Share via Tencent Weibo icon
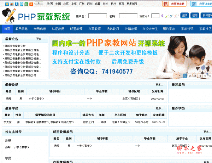This screenshot has width=212, height=163. coord(22,4)
